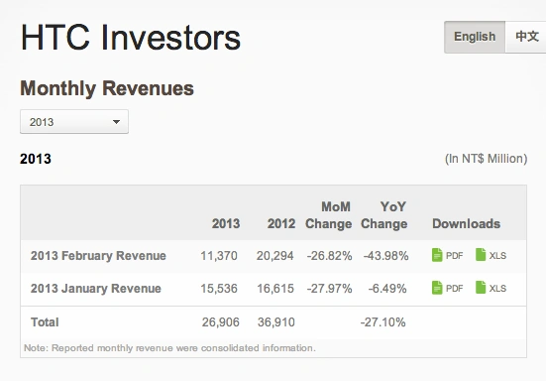This screenshot has width=546, height=381.
Task: Download January revenue XLS icon
Action: pyautogui.click(x=481, y=287)
